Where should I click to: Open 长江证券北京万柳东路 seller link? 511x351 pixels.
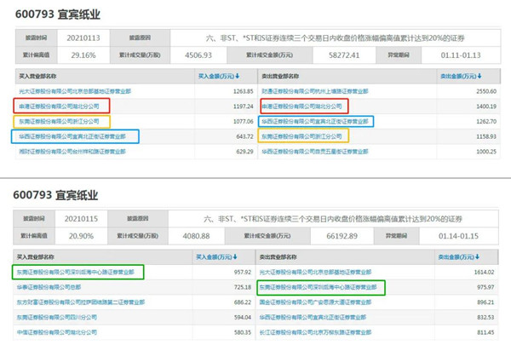click(320, 331)
